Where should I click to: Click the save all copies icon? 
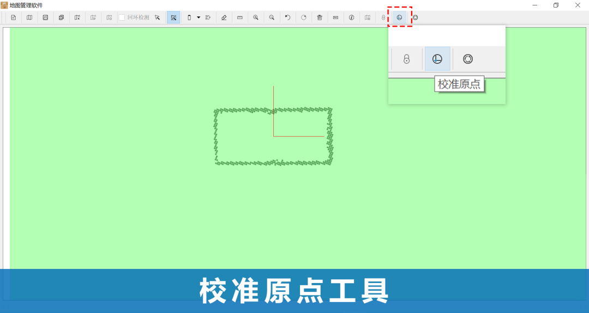[61, 17]
